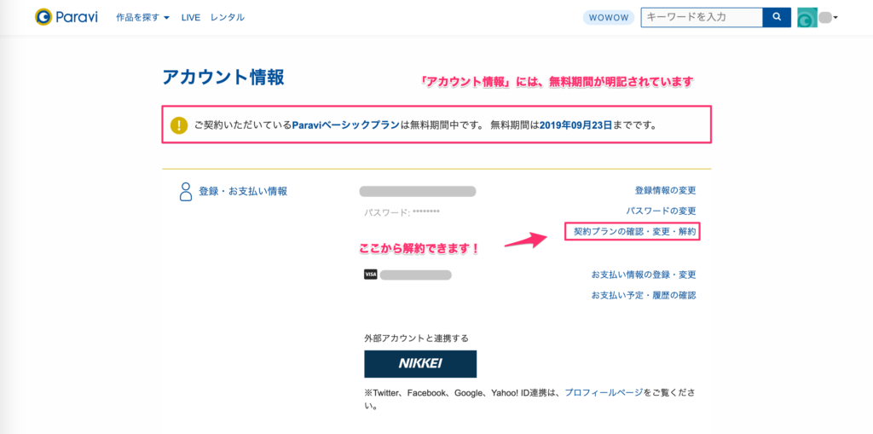
Task: Go to the LIVE section
Action: click(x=190, y=17)
